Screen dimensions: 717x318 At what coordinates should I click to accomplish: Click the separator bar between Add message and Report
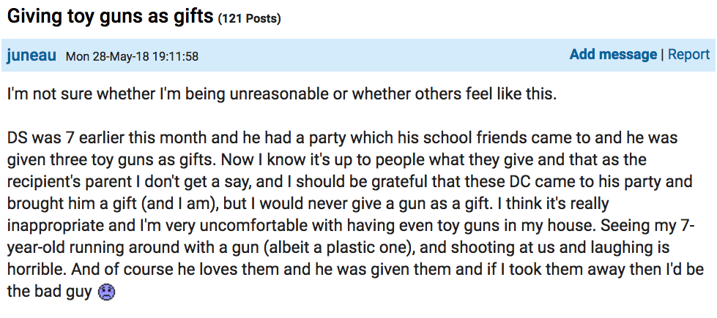(663, 56)
